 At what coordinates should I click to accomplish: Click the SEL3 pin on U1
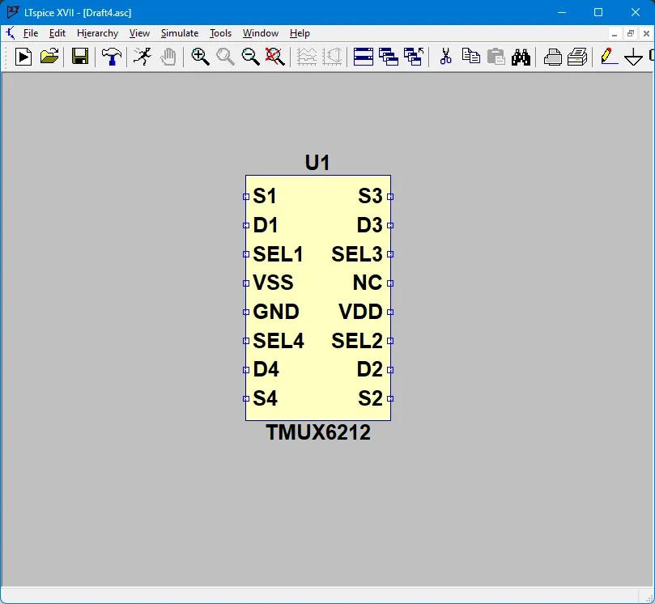click(390, 254)
